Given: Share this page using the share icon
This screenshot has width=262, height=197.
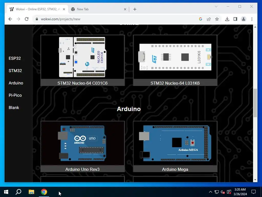Looking at the screenshot, I should [x=209, y=19].
